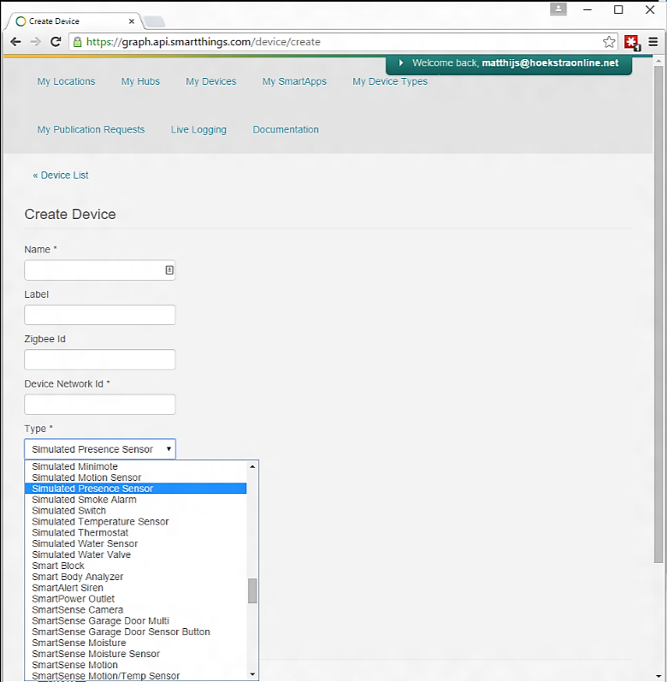The height and width of the screenshot is (682, 667).
Task: Select Simulated Switch type
Action: coord(136,511)
